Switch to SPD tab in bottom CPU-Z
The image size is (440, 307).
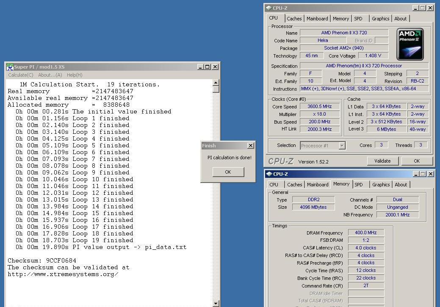(x=359, y=185)
